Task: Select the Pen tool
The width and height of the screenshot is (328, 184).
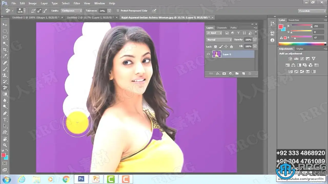Action: pos(5,113)
